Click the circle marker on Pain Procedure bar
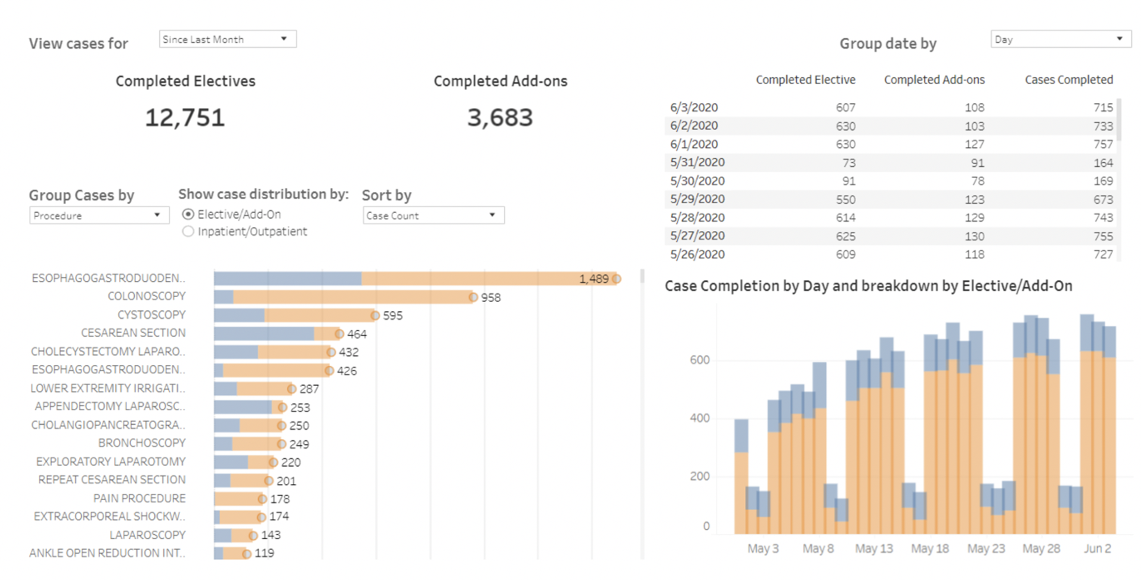Image resolution: width=1141 pixels, height=580 pixels. (262, 499)
